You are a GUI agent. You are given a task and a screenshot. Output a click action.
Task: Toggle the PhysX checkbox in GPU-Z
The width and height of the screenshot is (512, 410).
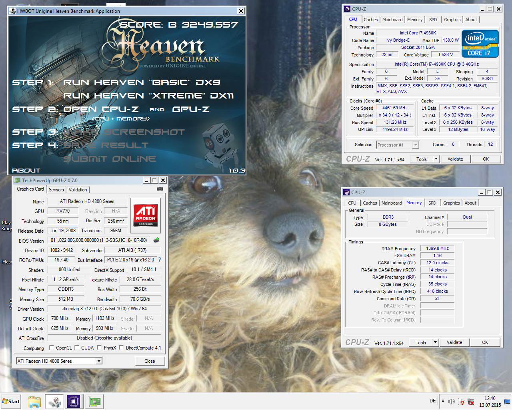[x=99, y=348]
